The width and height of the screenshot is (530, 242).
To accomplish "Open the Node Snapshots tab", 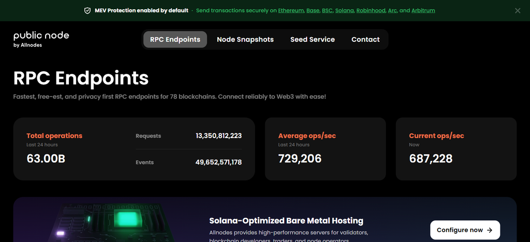I will click(x=245, y=39).
